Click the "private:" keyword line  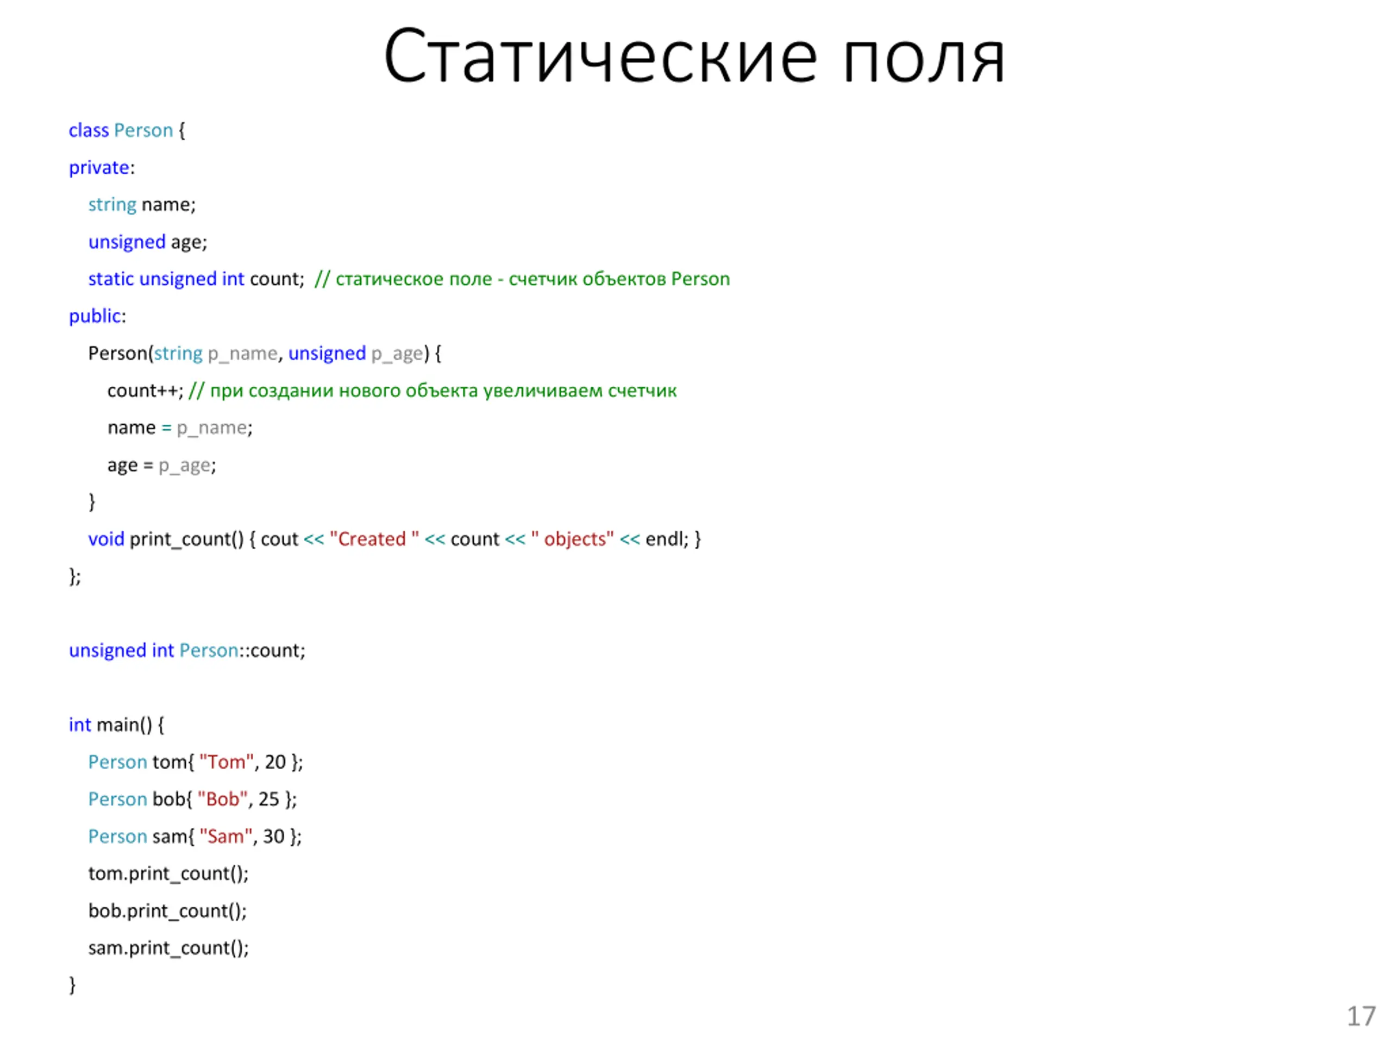[101, 167]
